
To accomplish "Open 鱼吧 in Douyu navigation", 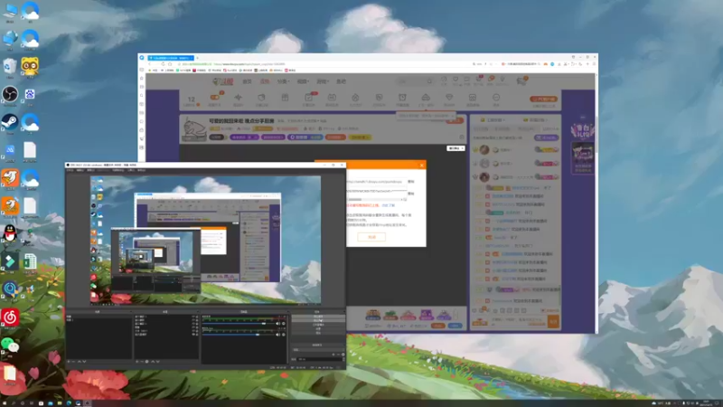I will (x=341, y=81).
